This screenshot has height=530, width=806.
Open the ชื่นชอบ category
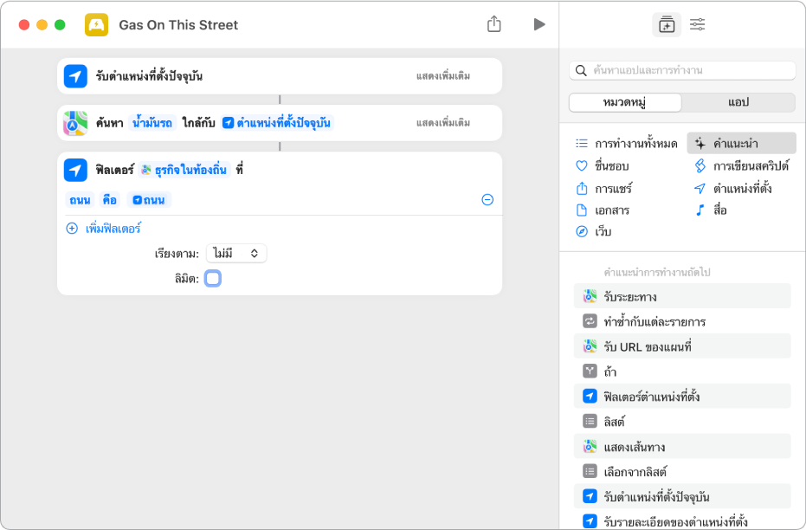[x=611, y=165]
